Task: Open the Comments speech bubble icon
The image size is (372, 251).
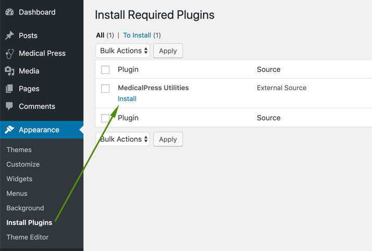Action: pos(9,106)
